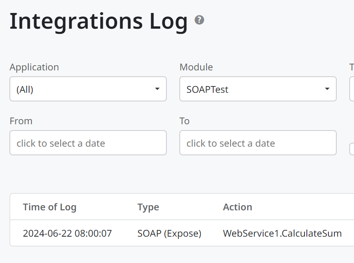354x263 pixels.
Task: Sort by the Time of Log column
Action: [50, 207]
